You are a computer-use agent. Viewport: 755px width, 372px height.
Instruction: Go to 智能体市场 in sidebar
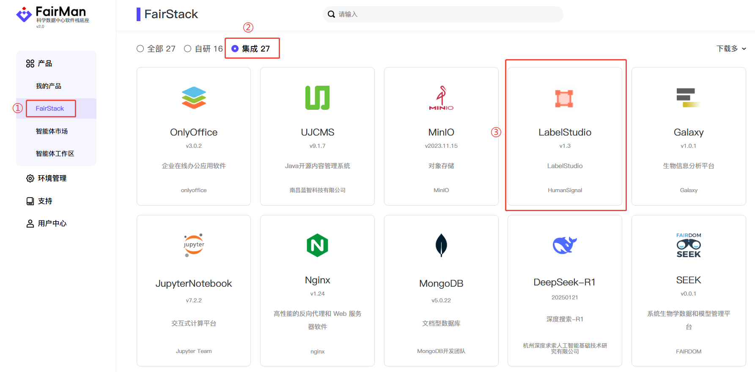tap(52, 131)
